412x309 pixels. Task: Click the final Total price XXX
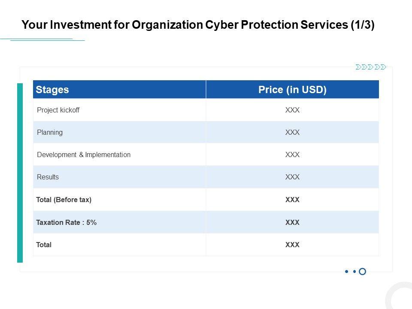(x=292, y=245)
